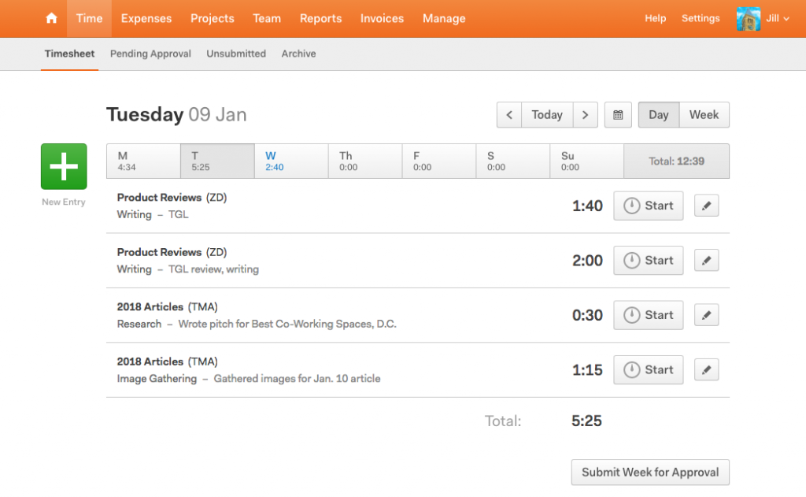Screen dimensions: 806x497
Task: Switch to Week view
Action: coord(704,115)
